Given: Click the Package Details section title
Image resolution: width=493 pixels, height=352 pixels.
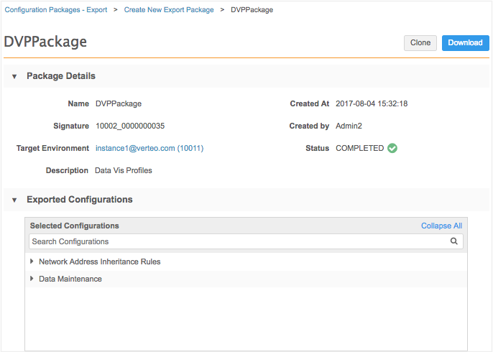Looking at the screenshot, I should pyautogui.click(x=61, y=76).
